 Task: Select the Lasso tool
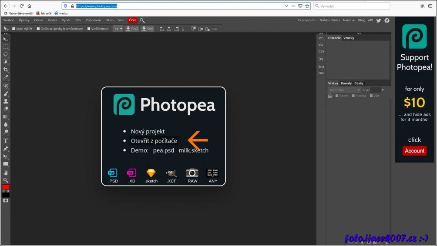pos(6,54)
